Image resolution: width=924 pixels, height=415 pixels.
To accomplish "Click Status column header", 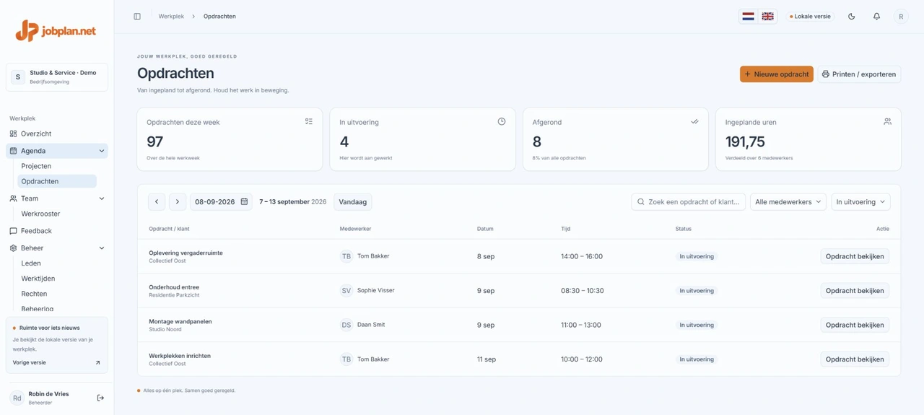I will pyautogui.click(x=684, y=229).
